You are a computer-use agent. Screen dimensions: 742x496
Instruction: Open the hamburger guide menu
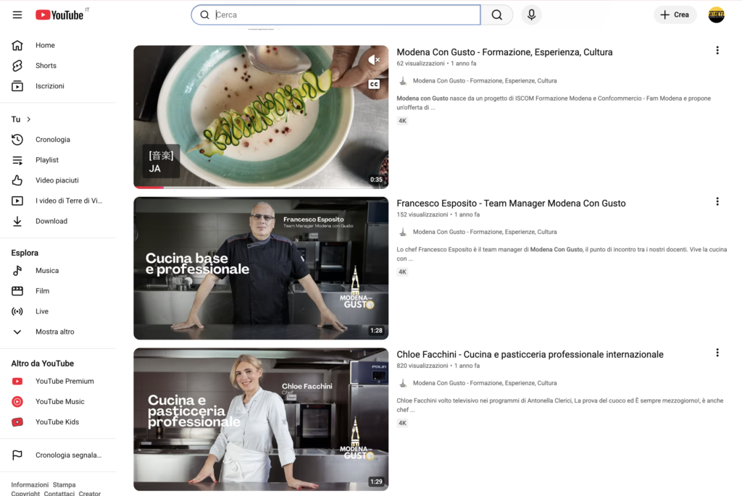(x=17, y=15)
